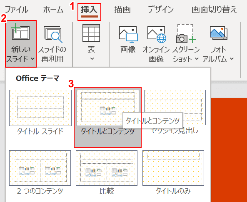This screenshot has width=247, height=202.
Task: Open the 画面切り替え tab
Action: pos(214,10)
